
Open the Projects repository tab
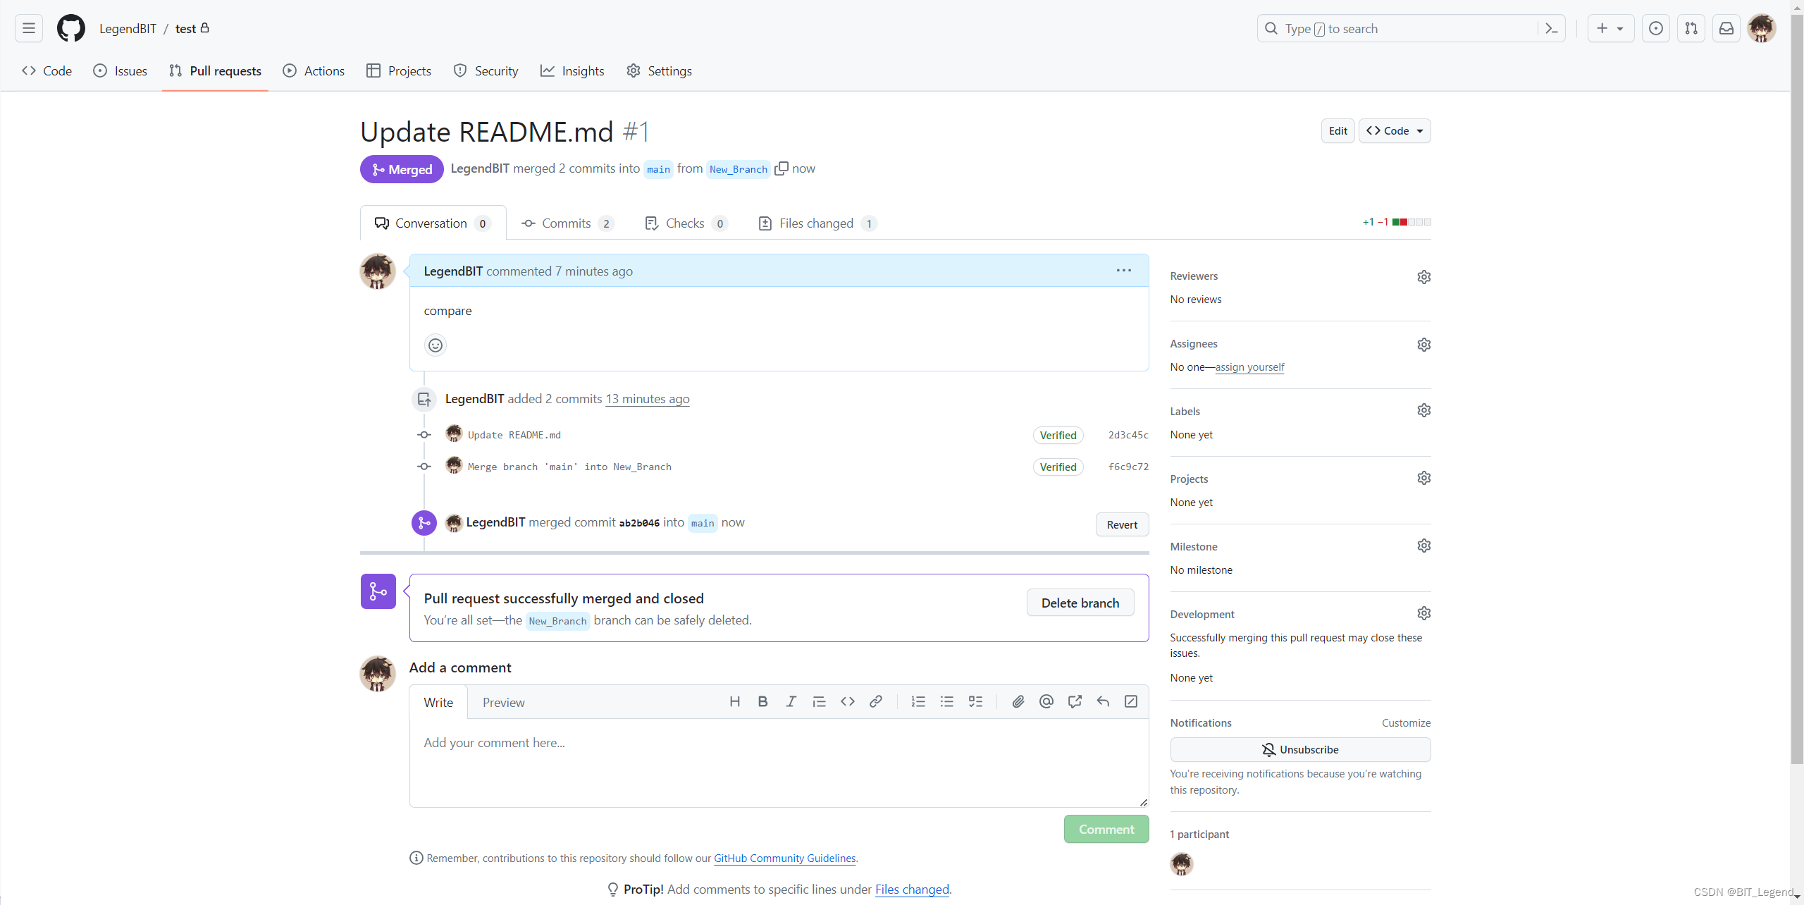pos(399,70)
